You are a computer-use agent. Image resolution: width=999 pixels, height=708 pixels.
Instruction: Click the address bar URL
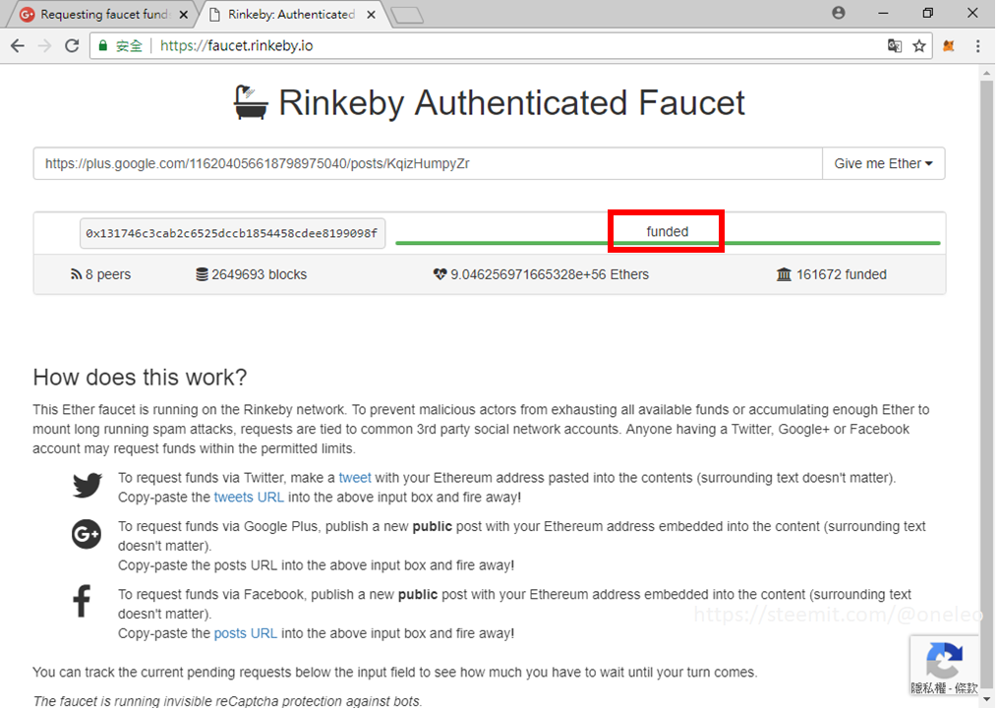pos(236,46)
